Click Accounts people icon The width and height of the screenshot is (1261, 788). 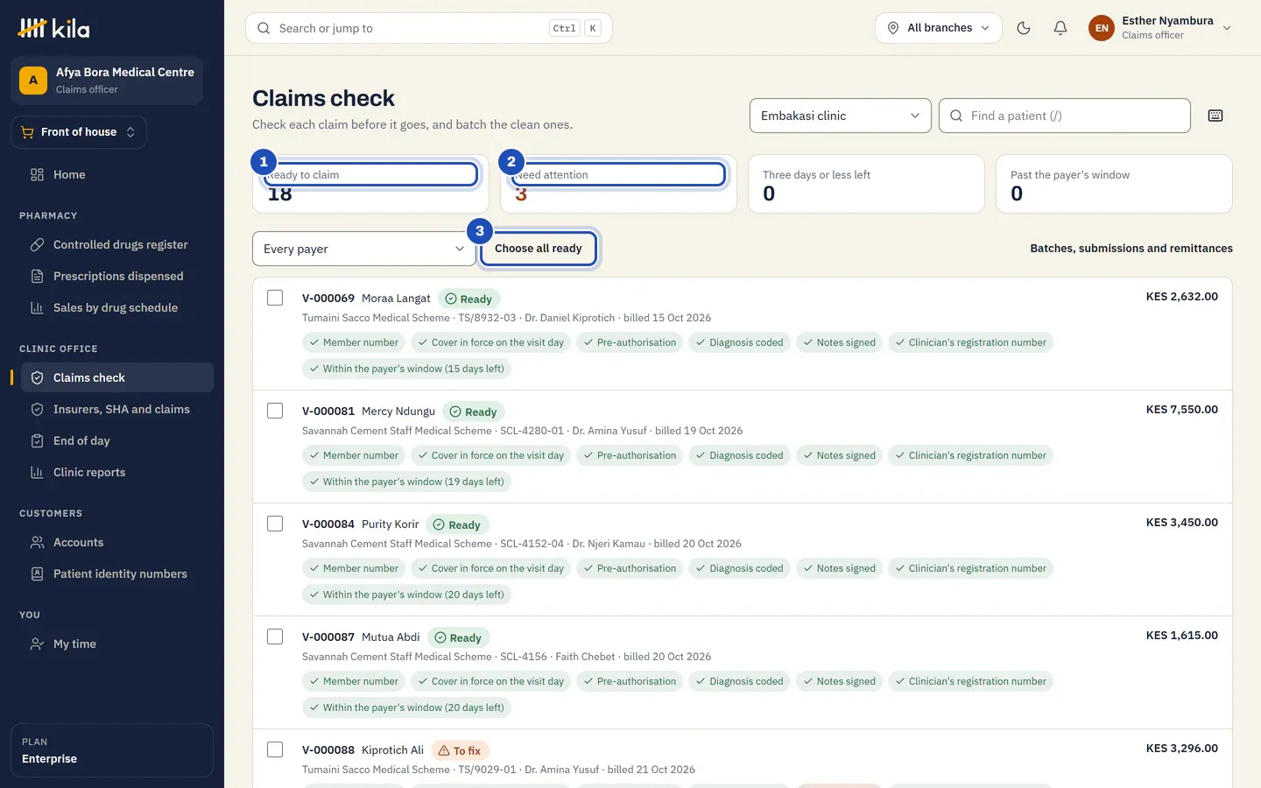[x=37, y=542]
